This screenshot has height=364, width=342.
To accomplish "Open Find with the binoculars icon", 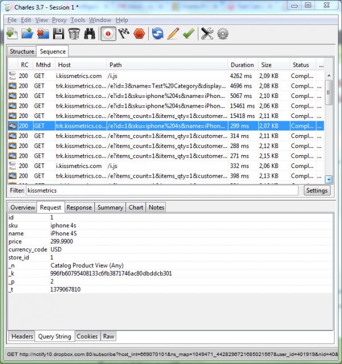I will 89,34.
